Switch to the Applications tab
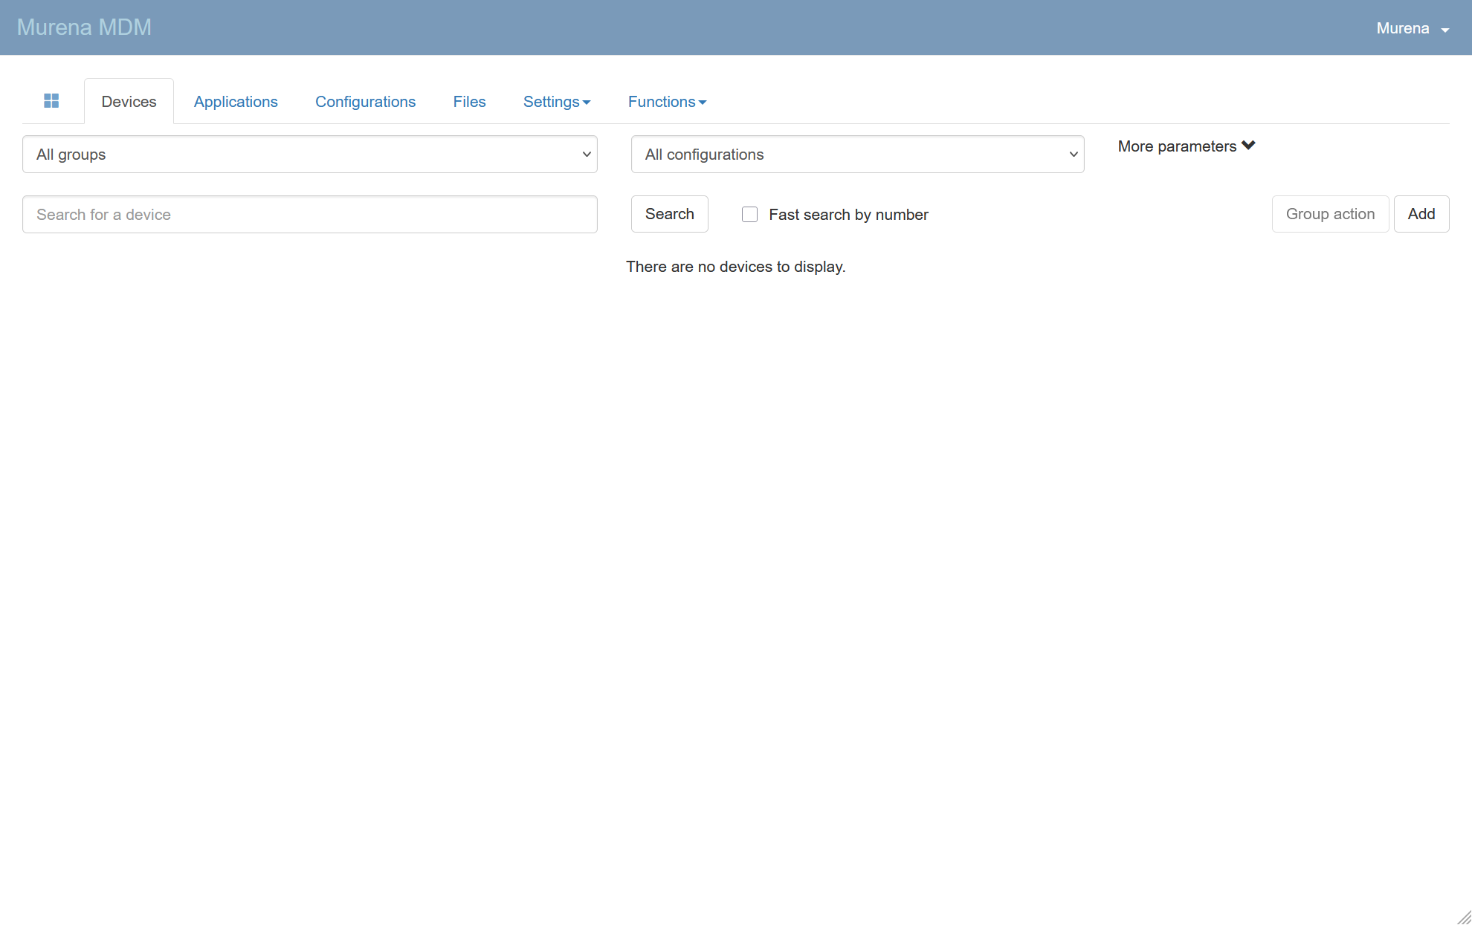This screenshot has height=925, width=1472. [x=236, y=102]
